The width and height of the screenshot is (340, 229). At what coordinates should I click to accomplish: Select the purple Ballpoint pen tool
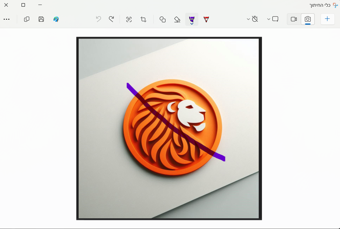pos(192,18)
